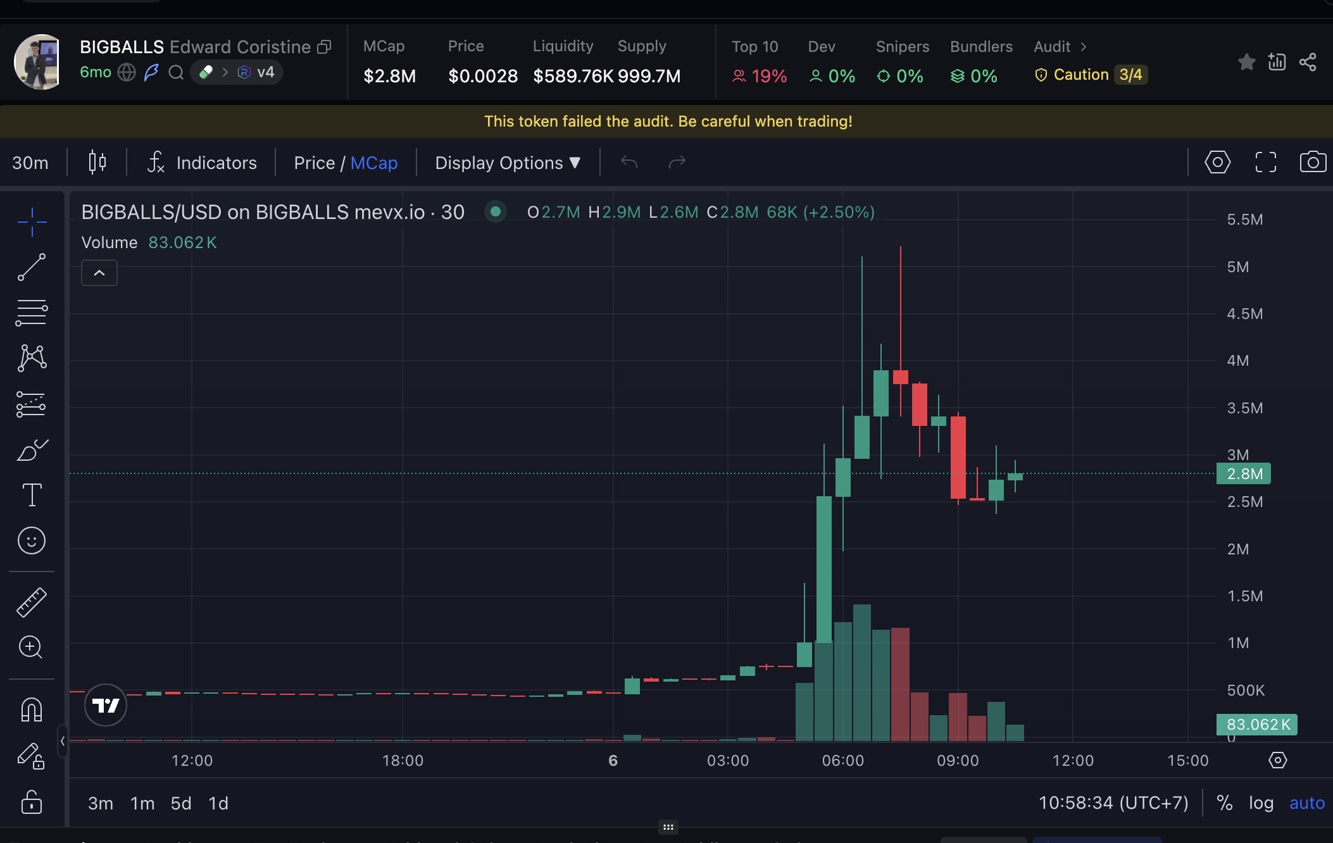The image size is (1333, 843).
Task: Select the pattern drawing tool
Action: pos(32,358)
